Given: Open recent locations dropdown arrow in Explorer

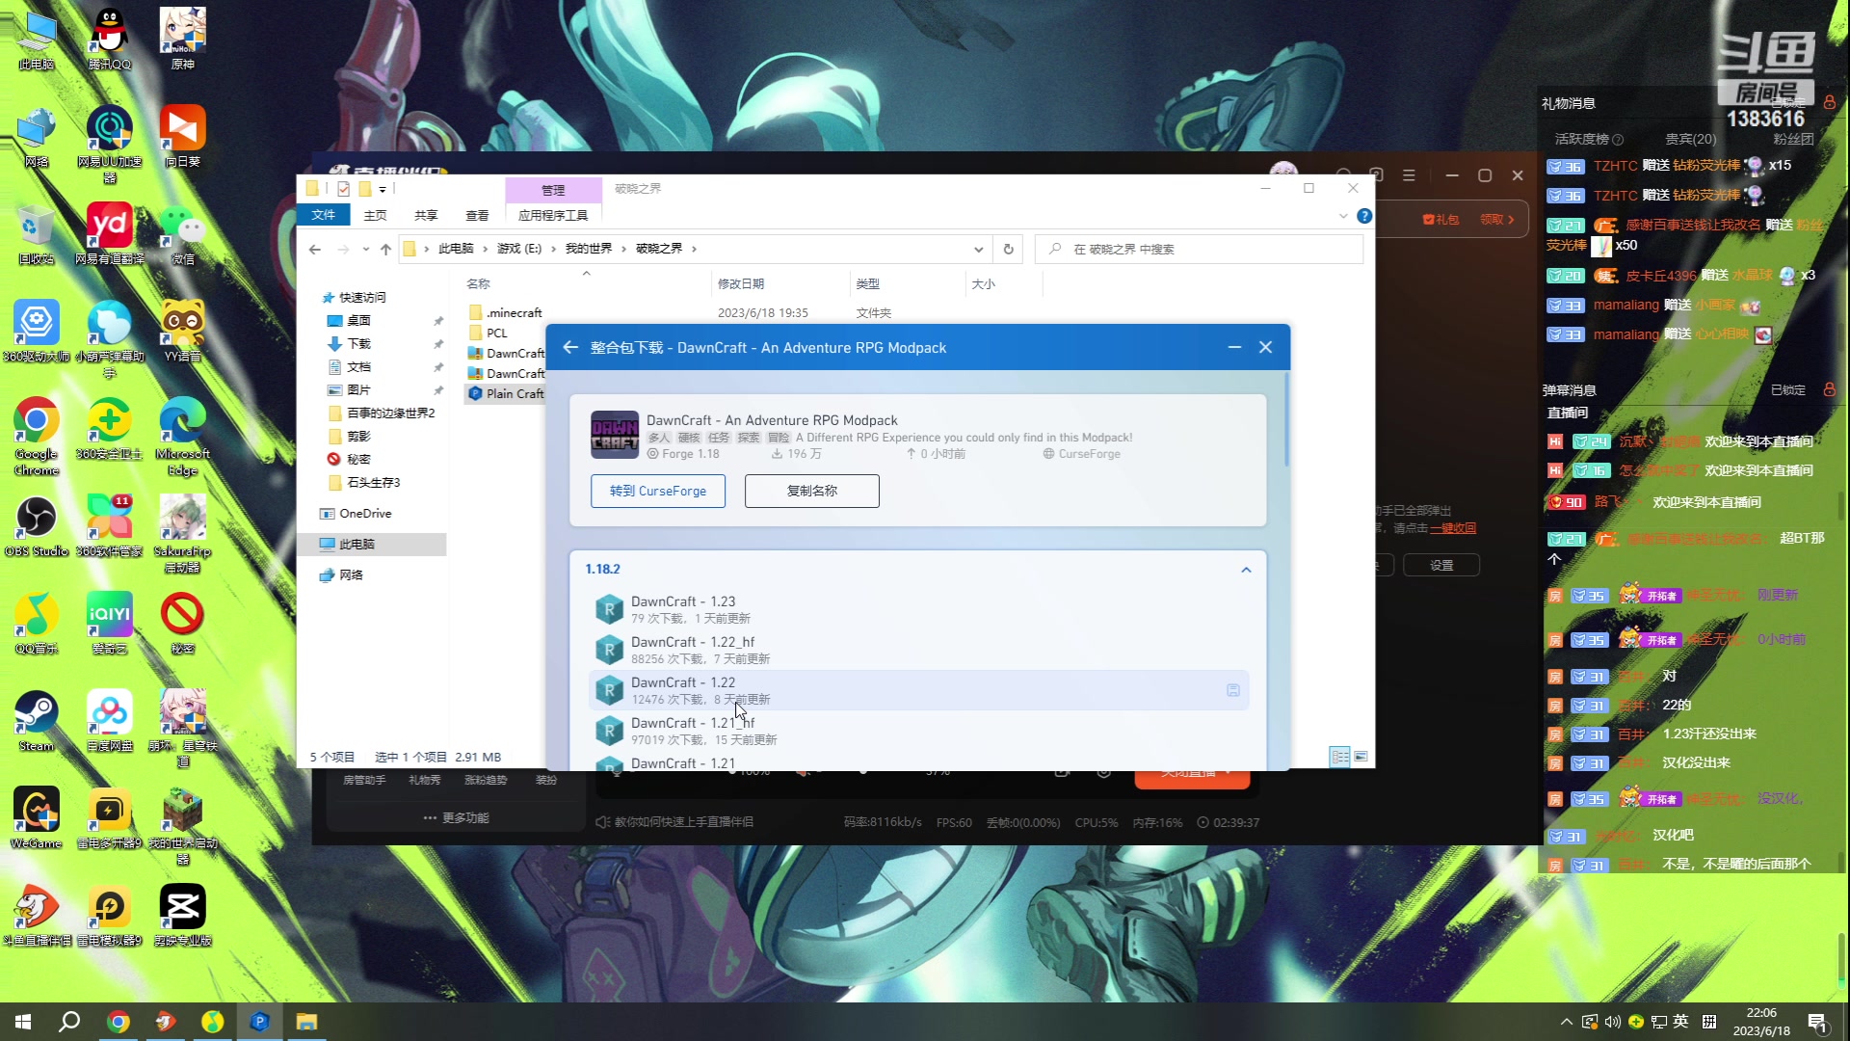Looking at the screenshot, I should [365, 249].
